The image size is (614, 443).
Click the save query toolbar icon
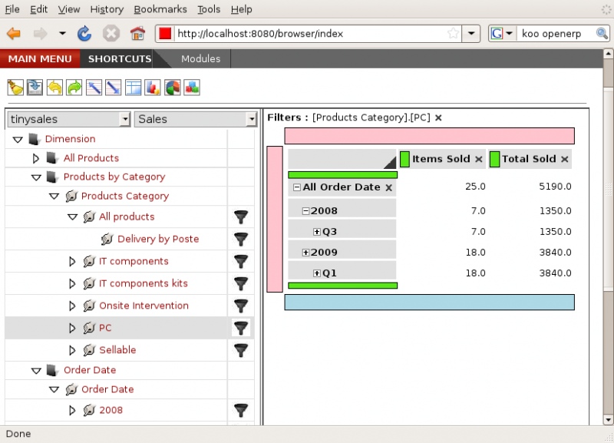click(35, 88)
